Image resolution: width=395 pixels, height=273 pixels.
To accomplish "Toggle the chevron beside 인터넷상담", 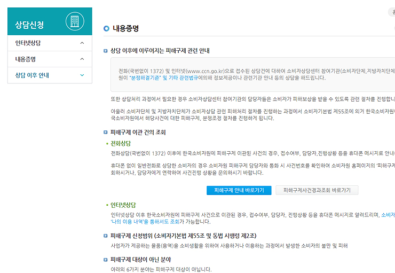I will (x=82, y=43).
